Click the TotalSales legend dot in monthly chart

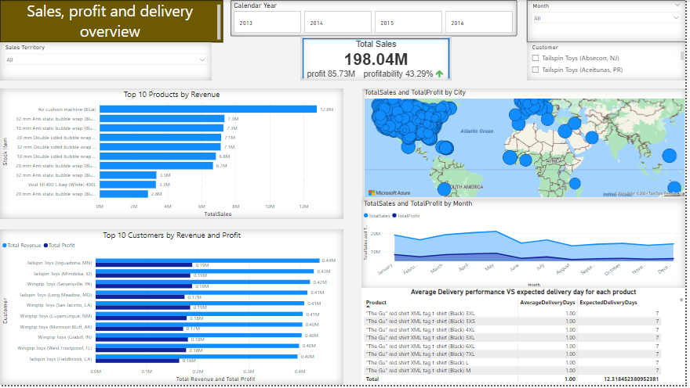[366, 215]
